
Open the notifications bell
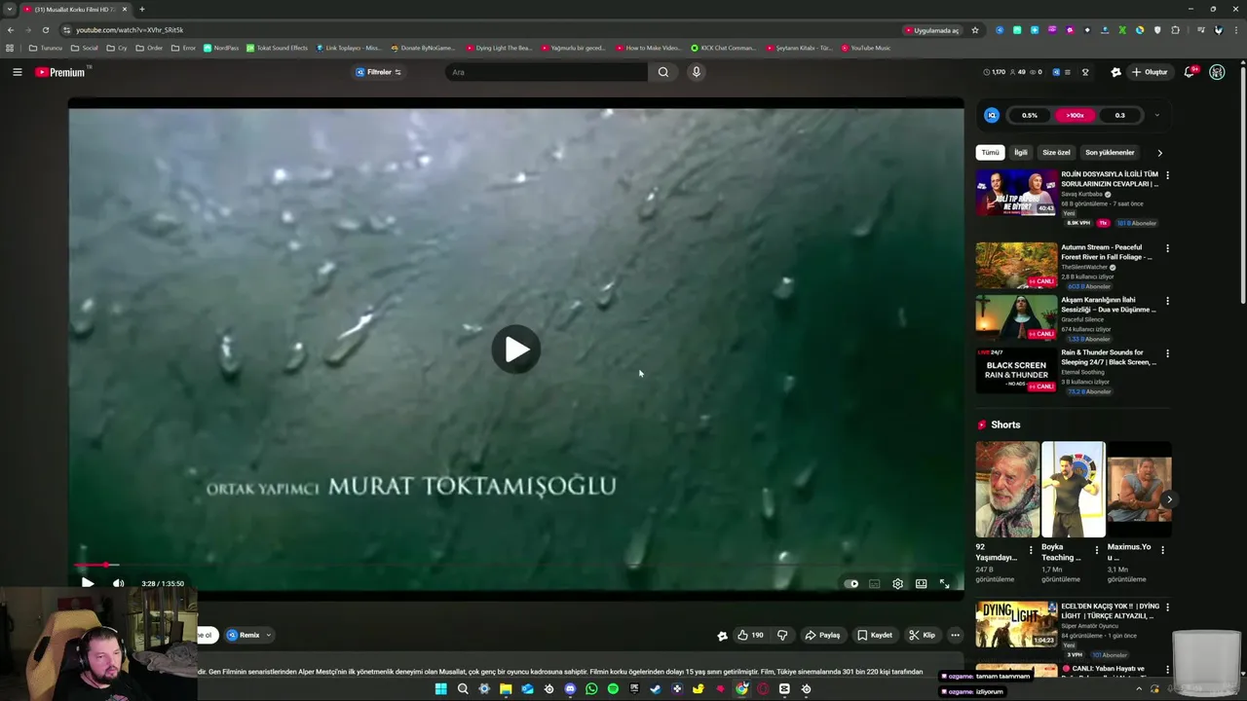point(1190,72)
